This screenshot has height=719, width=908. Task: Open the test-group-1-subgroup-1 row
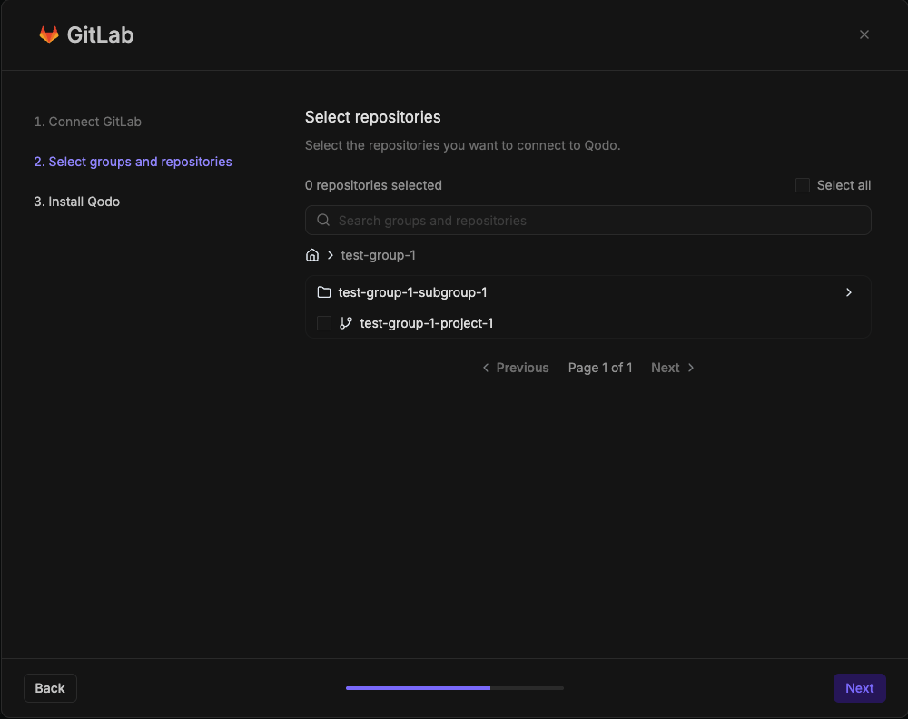[x=587, y=292]
